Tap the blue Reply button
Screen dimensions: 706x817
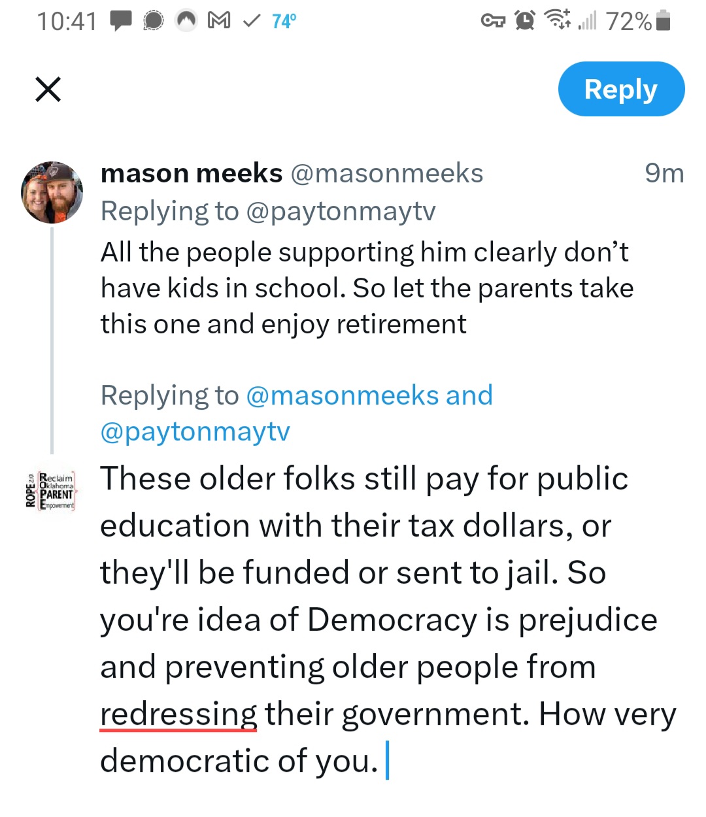click(621, 90)
